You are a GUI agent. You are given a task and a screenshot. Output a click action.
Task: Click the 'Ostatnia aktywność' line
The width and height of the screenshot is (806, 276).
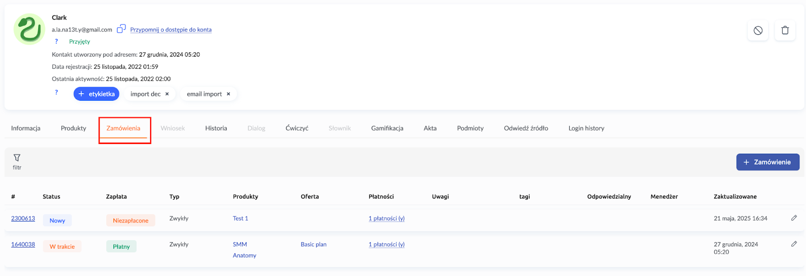(111, 79)
